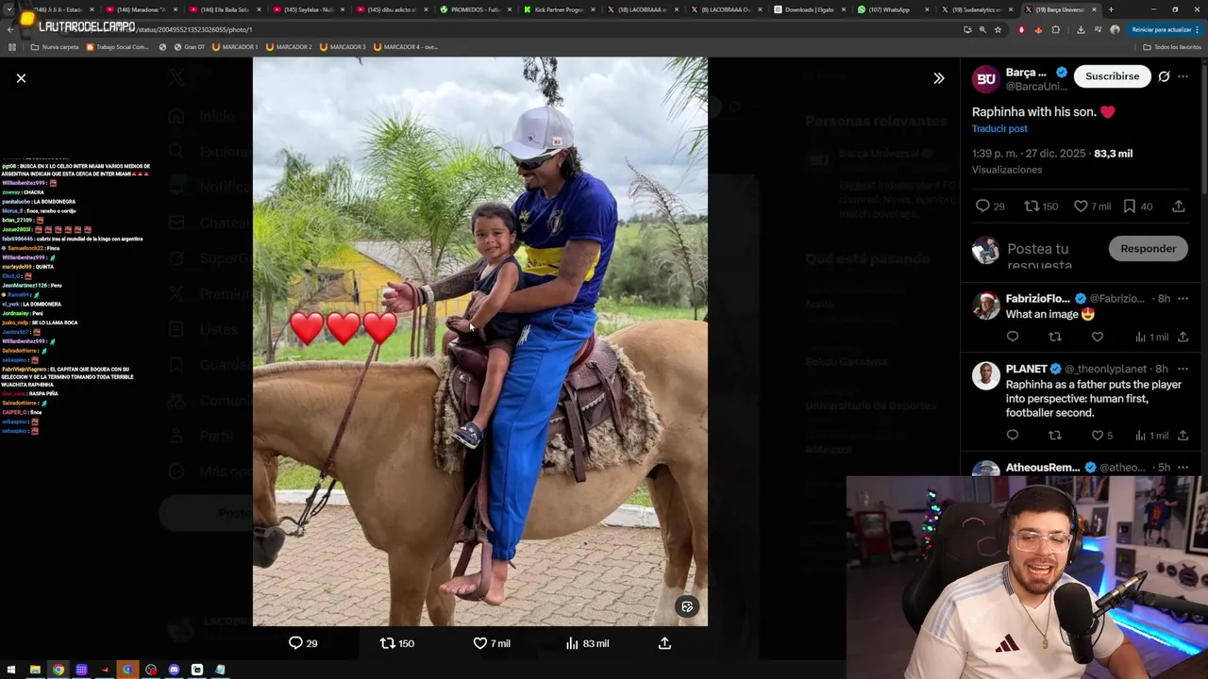Open PLANET profile avatar

[x=985, y=375]
